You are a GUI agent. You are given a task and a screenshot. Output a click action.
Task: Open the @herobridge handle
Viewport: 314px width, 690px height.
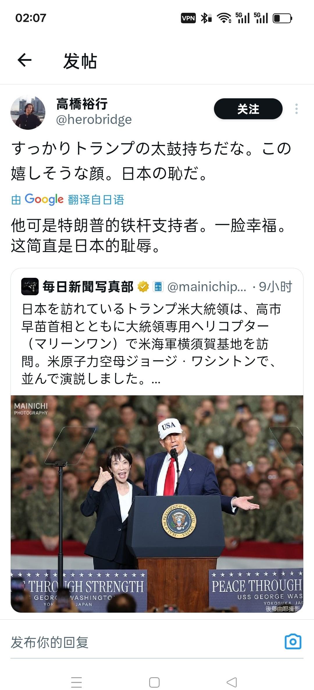[x=94, y=120]
